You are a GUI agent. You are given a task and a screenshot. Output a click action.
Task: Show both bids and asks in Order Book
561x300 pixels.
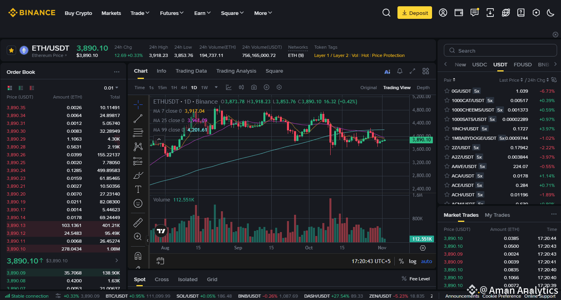point(10,88)
